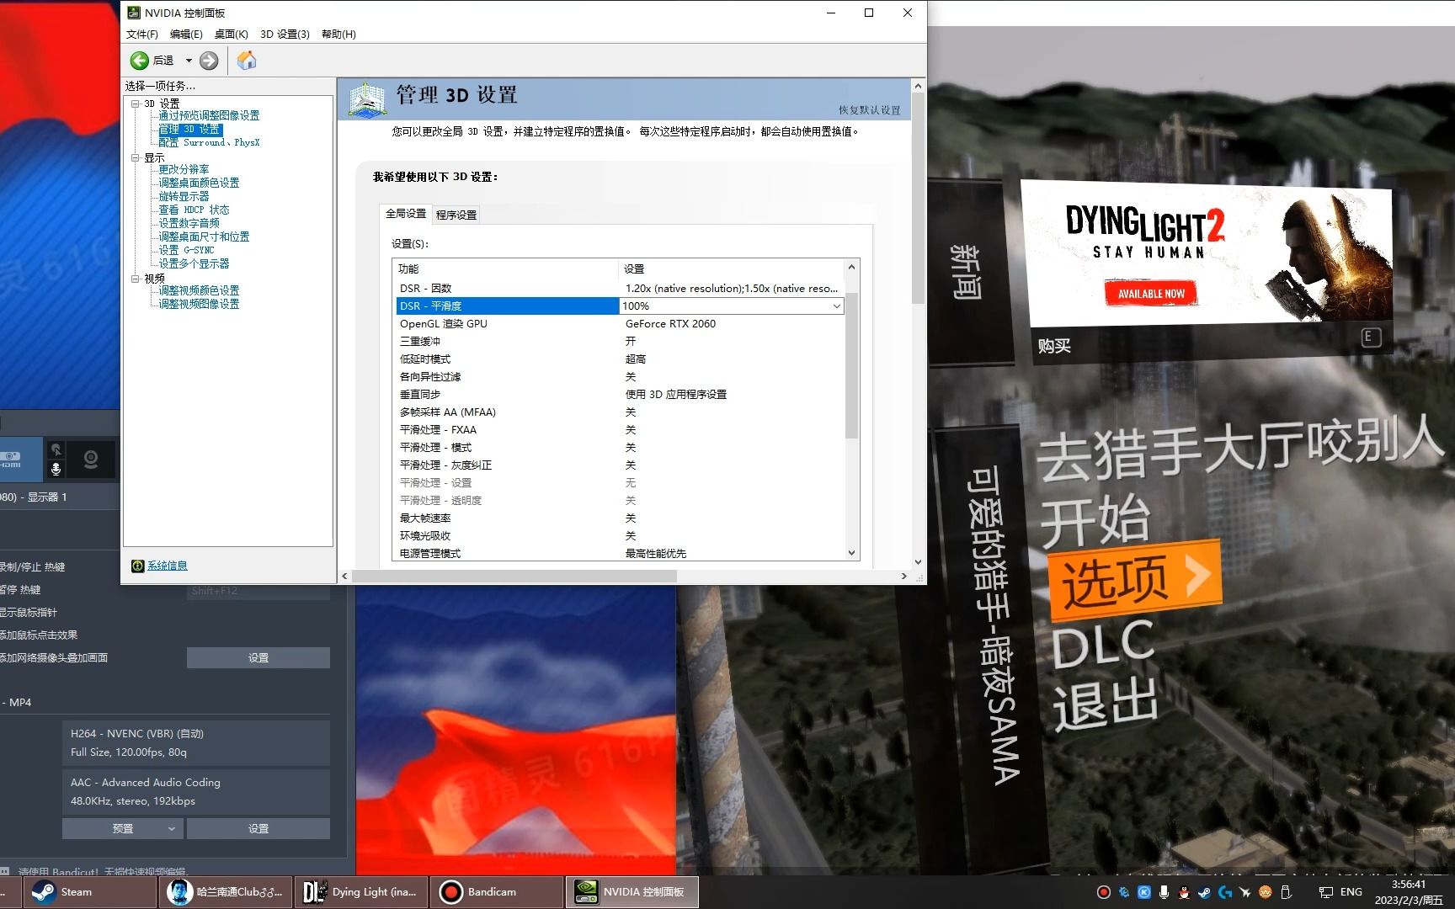Select 最大帧速率 settings row
Image resolution: width=1455 pixels, height=909 pixels.
point(620,518)
